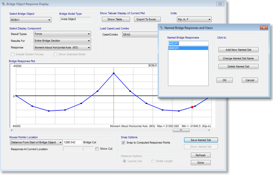Open the Results For Entire Bridge Section dropdown

pos(62,41)
